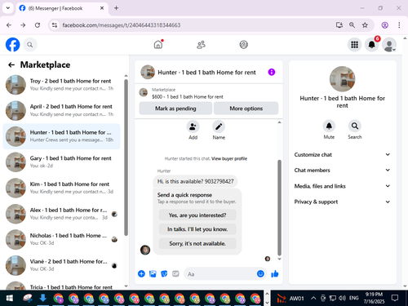Open Chrome three-dot menu
This screenshot has height=306, width=408.
tap(399, 25)
